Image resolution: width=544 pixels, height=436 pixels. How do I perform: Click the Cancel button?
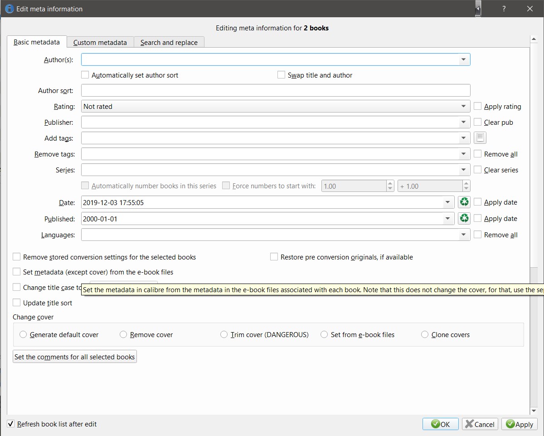click(480, 424)
